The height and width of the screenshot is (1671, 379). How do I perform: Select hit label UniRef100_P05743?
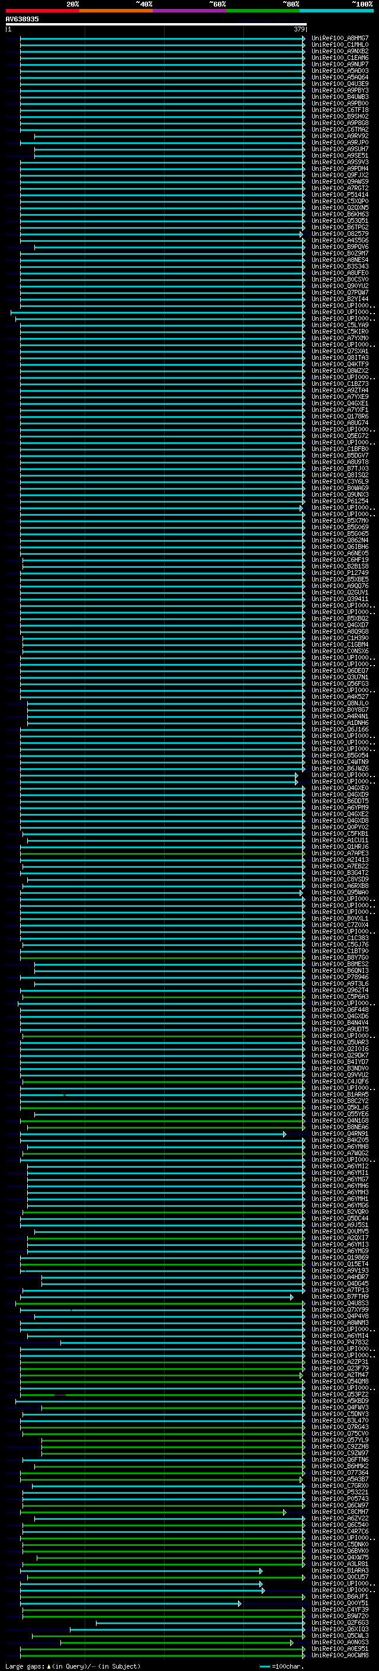pos(340,1499)
